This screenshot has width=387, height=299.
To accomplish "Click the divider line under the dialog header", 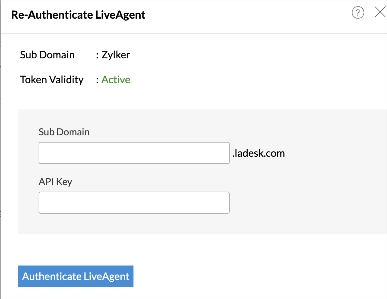I will [193, 33].
